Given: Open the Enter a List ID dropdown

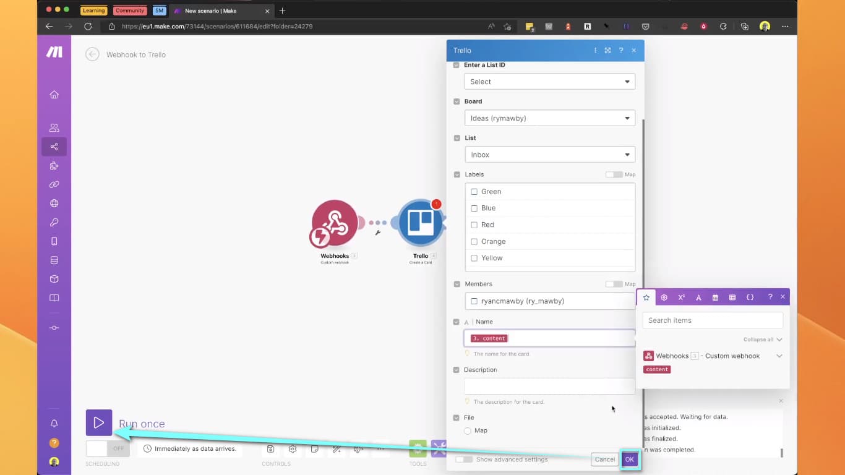Looking at the screenshot, I should point(549,82).
